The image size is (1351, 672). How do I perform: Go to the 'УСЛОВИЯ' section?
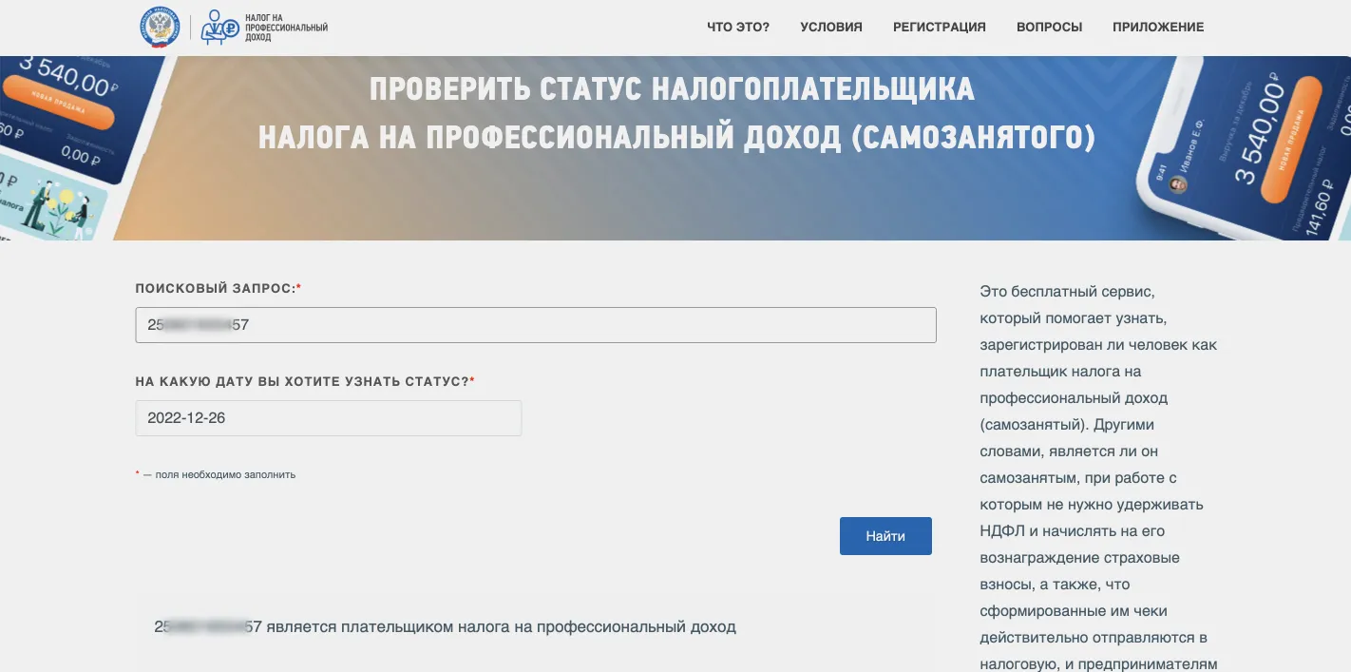(831, 28)
